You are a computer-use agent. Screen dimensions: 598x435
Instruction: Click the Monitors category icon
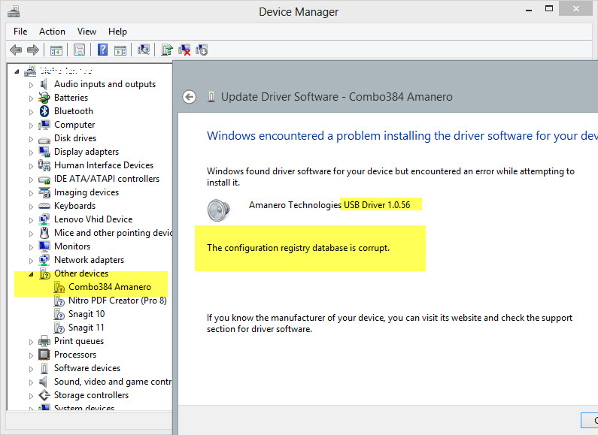coord(44,246)
